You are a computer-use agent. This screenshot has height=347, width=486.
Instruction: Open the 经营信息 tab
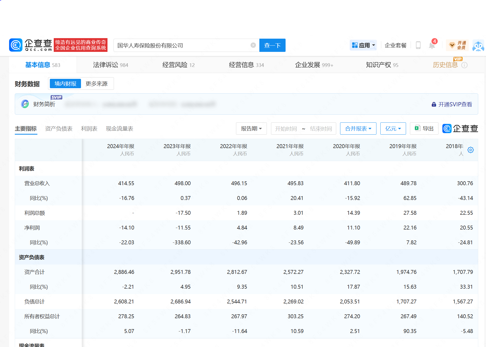click(246, 65)
